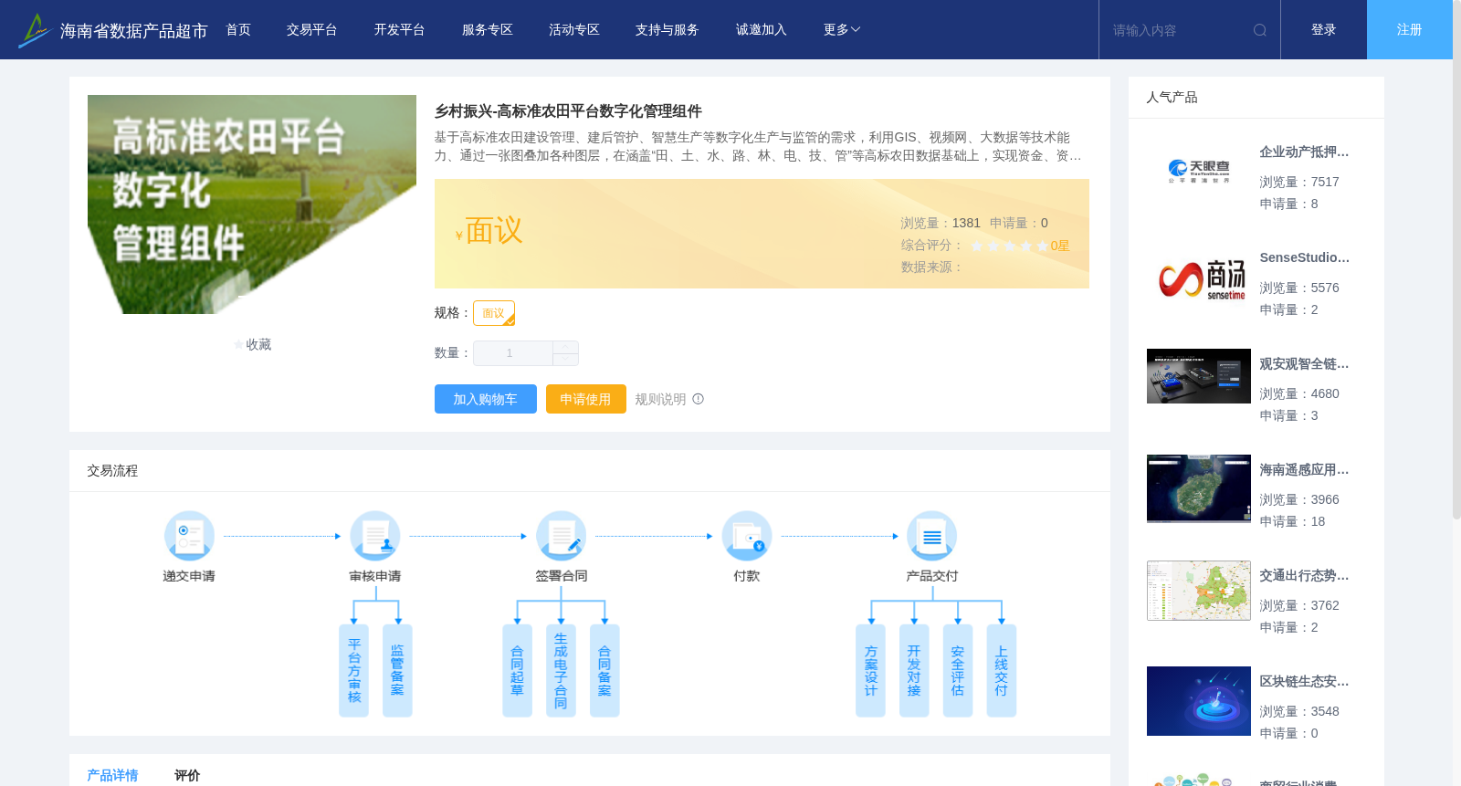Click the 监管备案 sub-step box
Screen dimensions: 1461x786
(x=397, y=671)
